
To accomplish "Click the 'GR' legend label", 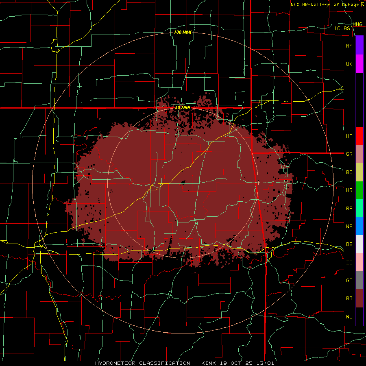I will [x=349, y=154].
